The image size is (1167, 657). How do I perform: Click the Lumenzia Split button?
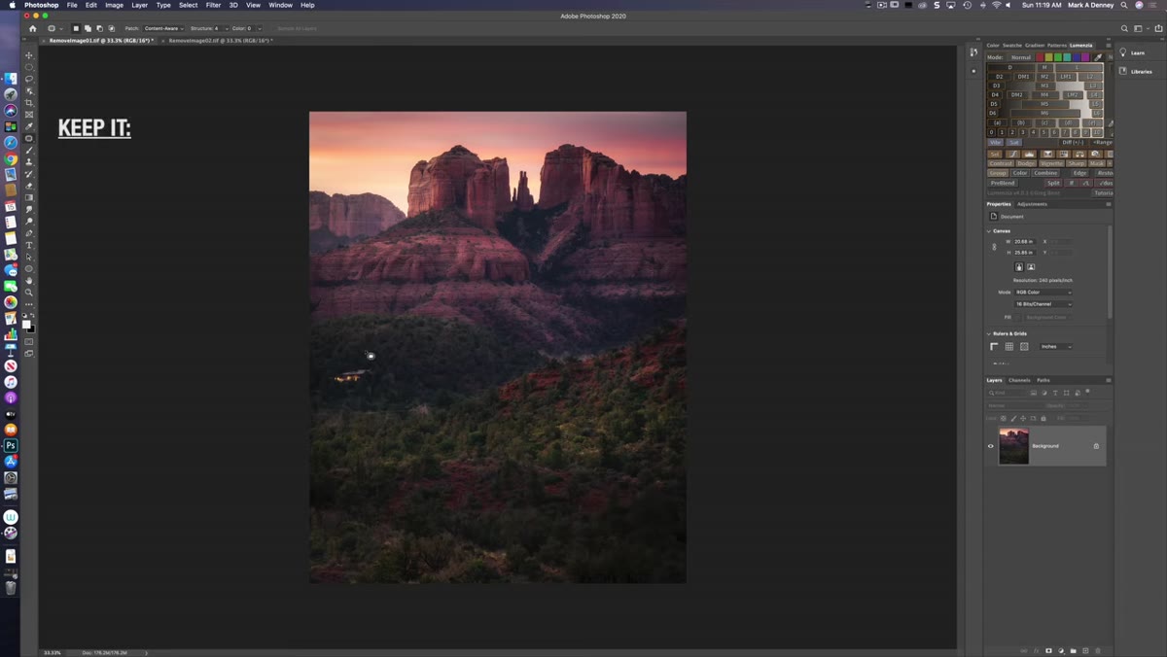pos(1053,183)
